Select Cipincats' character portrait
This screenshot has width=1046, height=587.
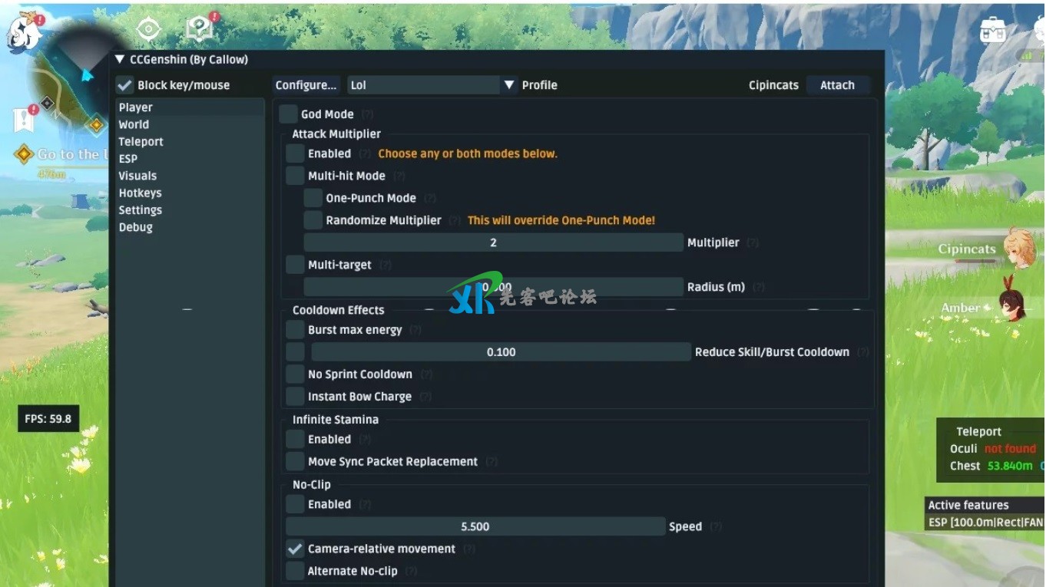(x=1021, y=247)
